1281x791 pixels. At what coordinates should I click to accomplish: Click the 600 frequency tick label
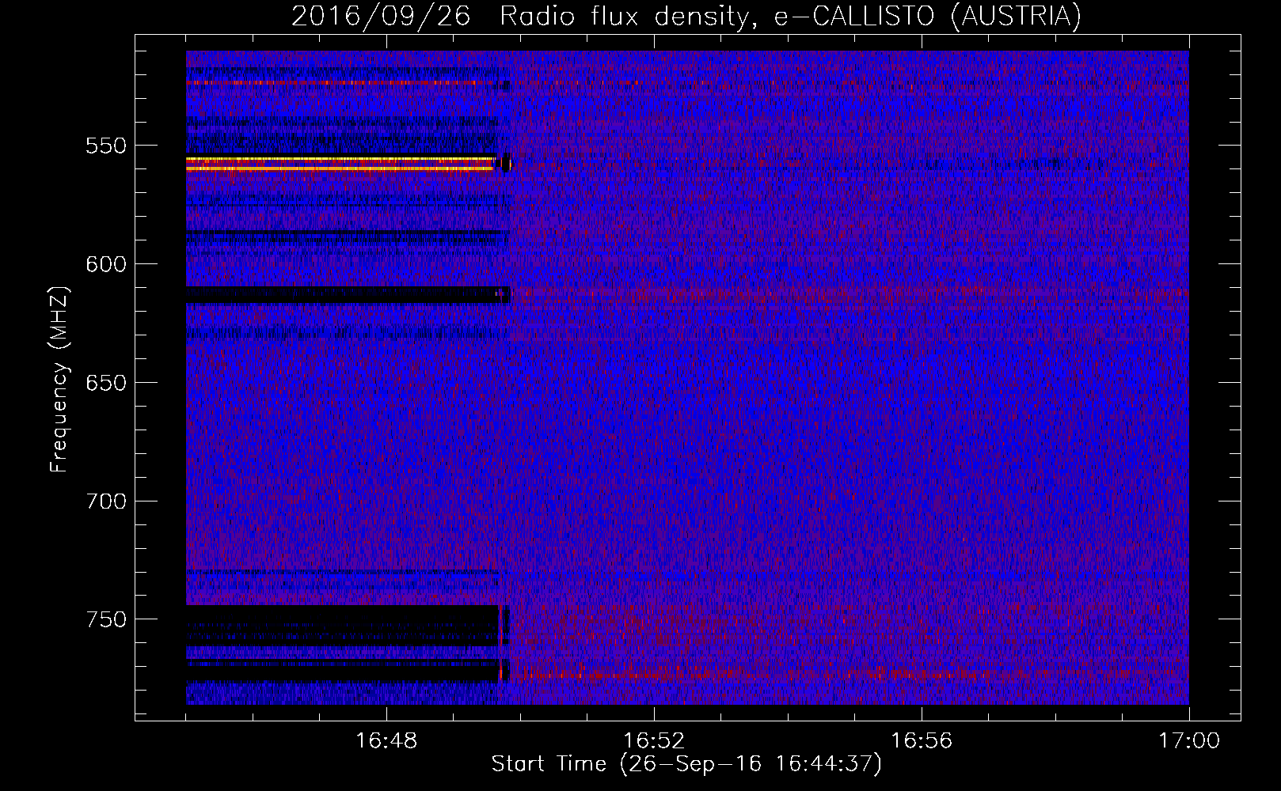[106, 264]
